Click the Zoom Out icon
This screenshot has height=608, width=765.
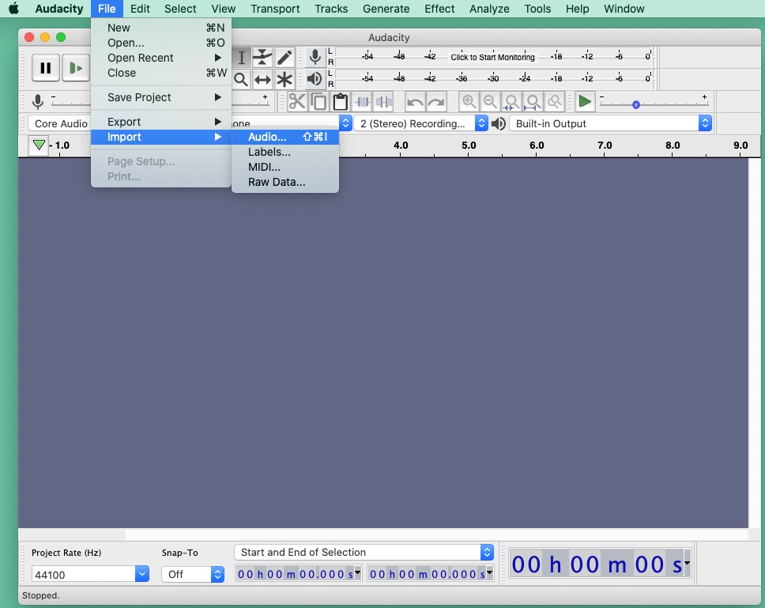(490, 102)
